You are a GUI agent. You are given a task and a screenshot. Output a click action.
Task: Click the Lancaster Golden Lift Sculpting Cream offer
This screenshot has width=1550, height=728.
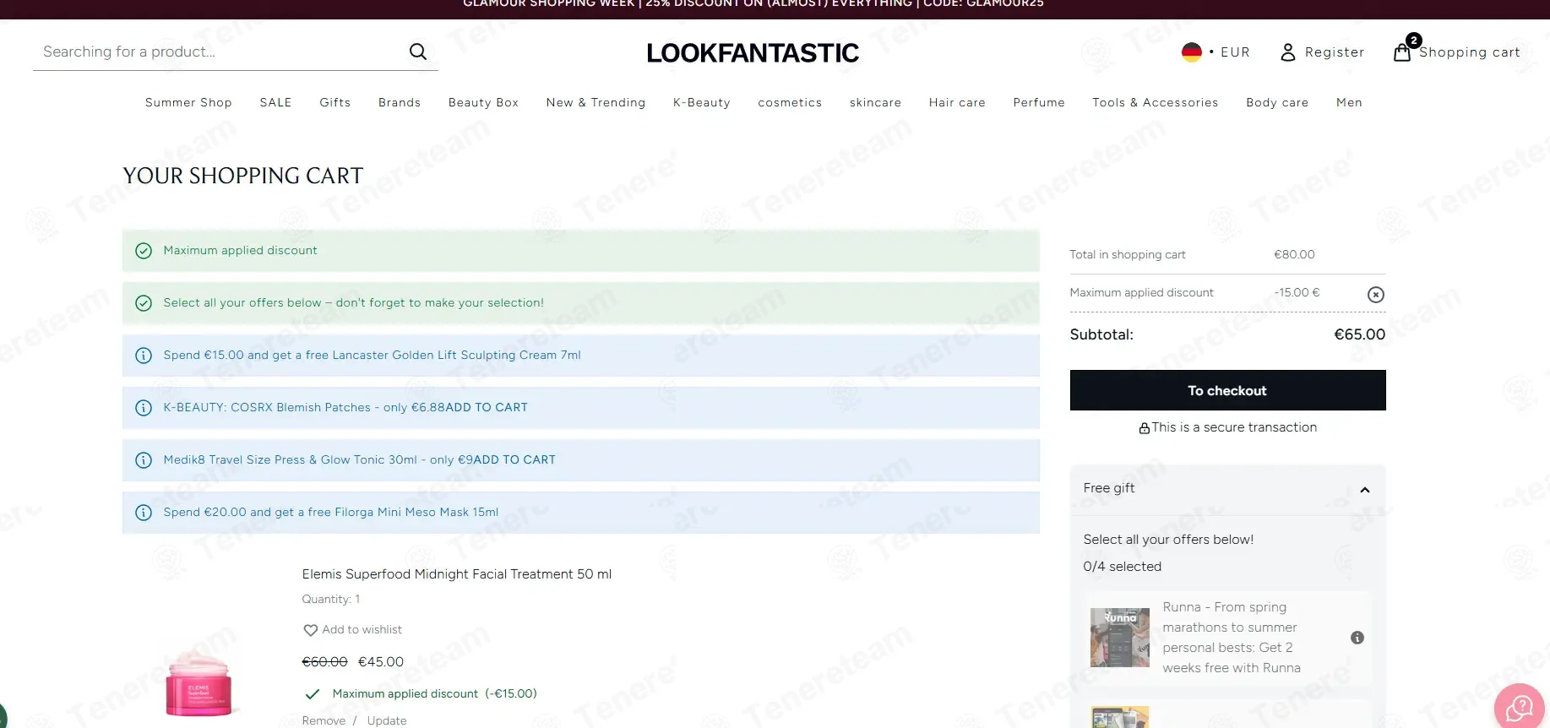372,356
